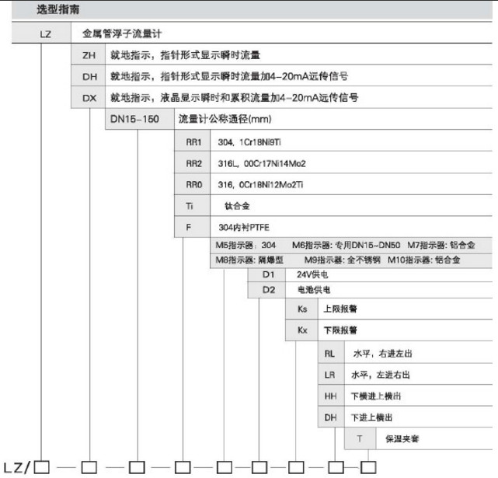This screenshot has width=498, height=478.
Task: Click the DN15-150 nominal diameter cell
Action: pos(138,120)
